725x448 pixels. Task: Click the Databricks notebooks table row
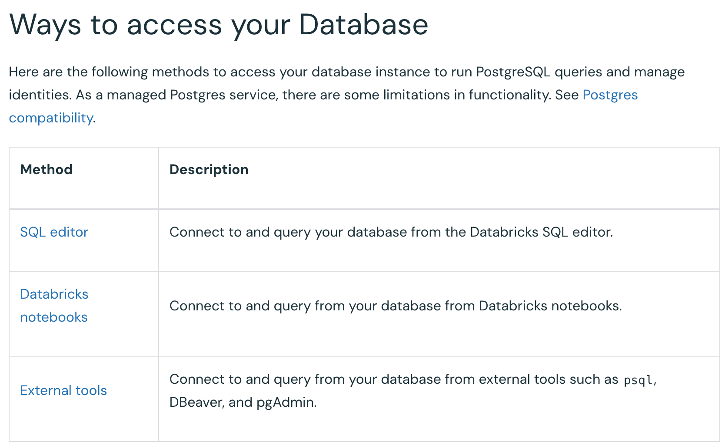[362, 313]
